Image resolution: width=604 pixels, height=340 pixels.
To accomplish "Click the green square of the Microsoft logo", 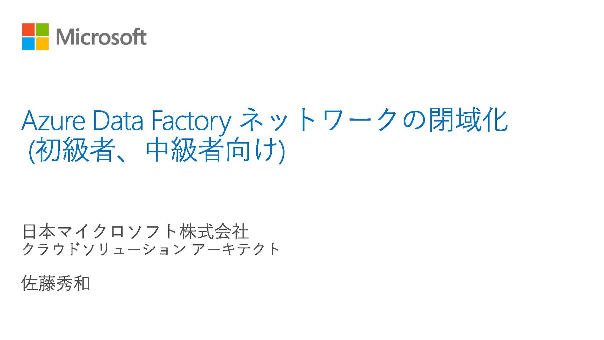I will (x=42, y=30).
